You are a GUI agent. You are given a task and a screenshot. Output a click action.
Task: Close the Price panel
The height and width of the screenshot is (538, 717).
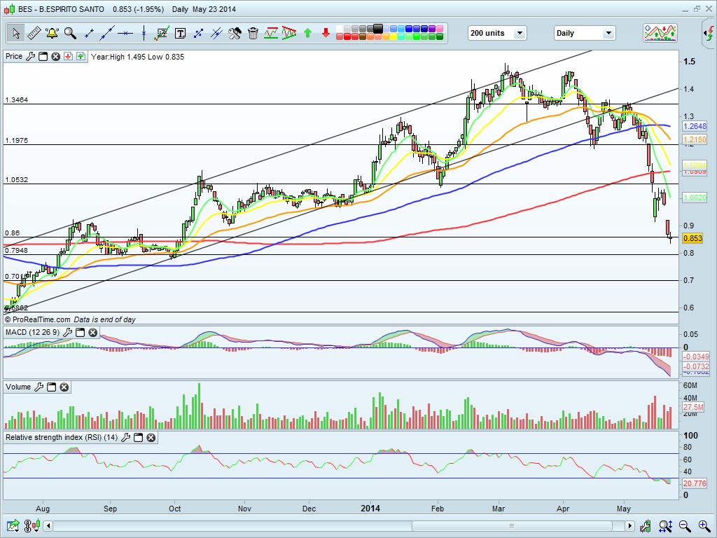(x=56, y=56)
